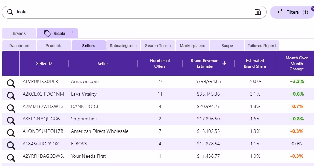Image resolution: width=314 pixels, height=166 pixels.
Task: Open the Search Terms tab
Action: pyautogui.click(x=158, y=46)
